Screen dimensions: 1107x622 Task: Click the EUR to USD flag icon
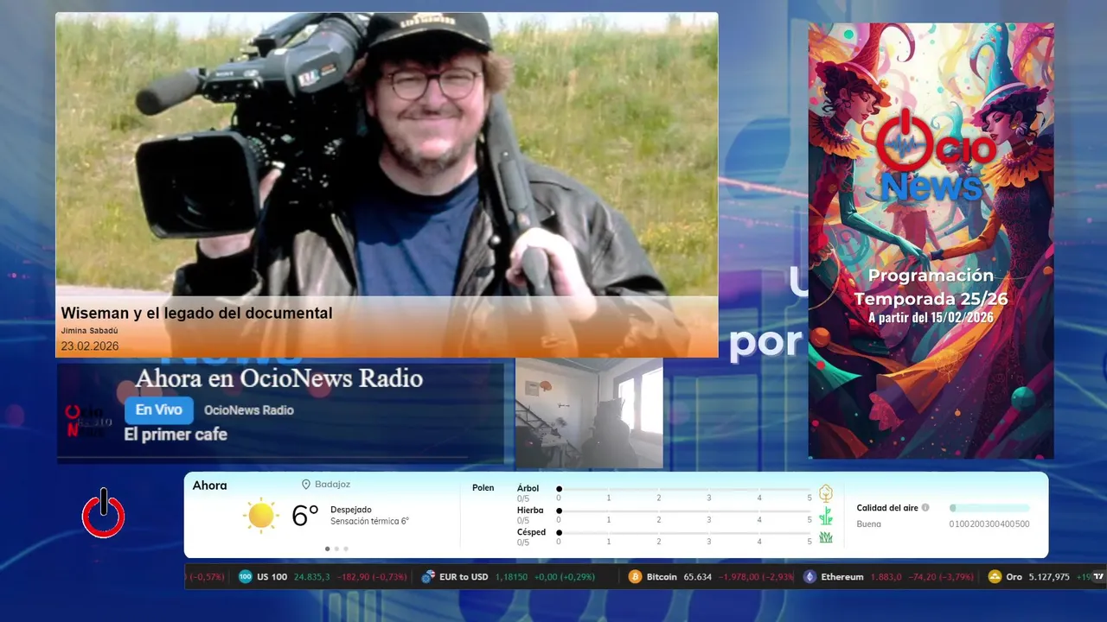coord(427,576)
